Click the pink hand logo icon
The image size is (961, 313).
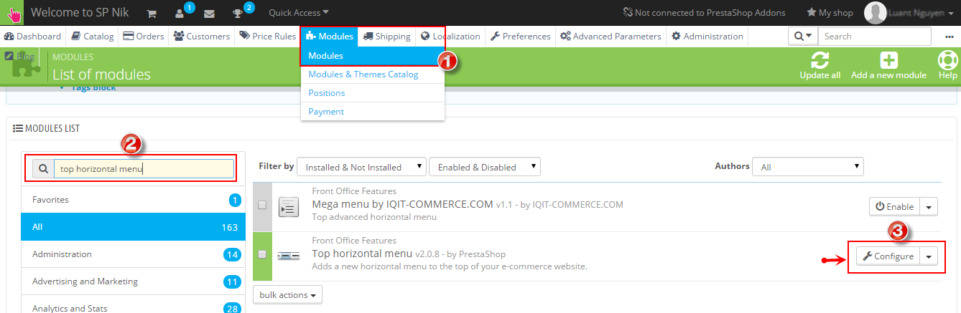pos(13,13)
